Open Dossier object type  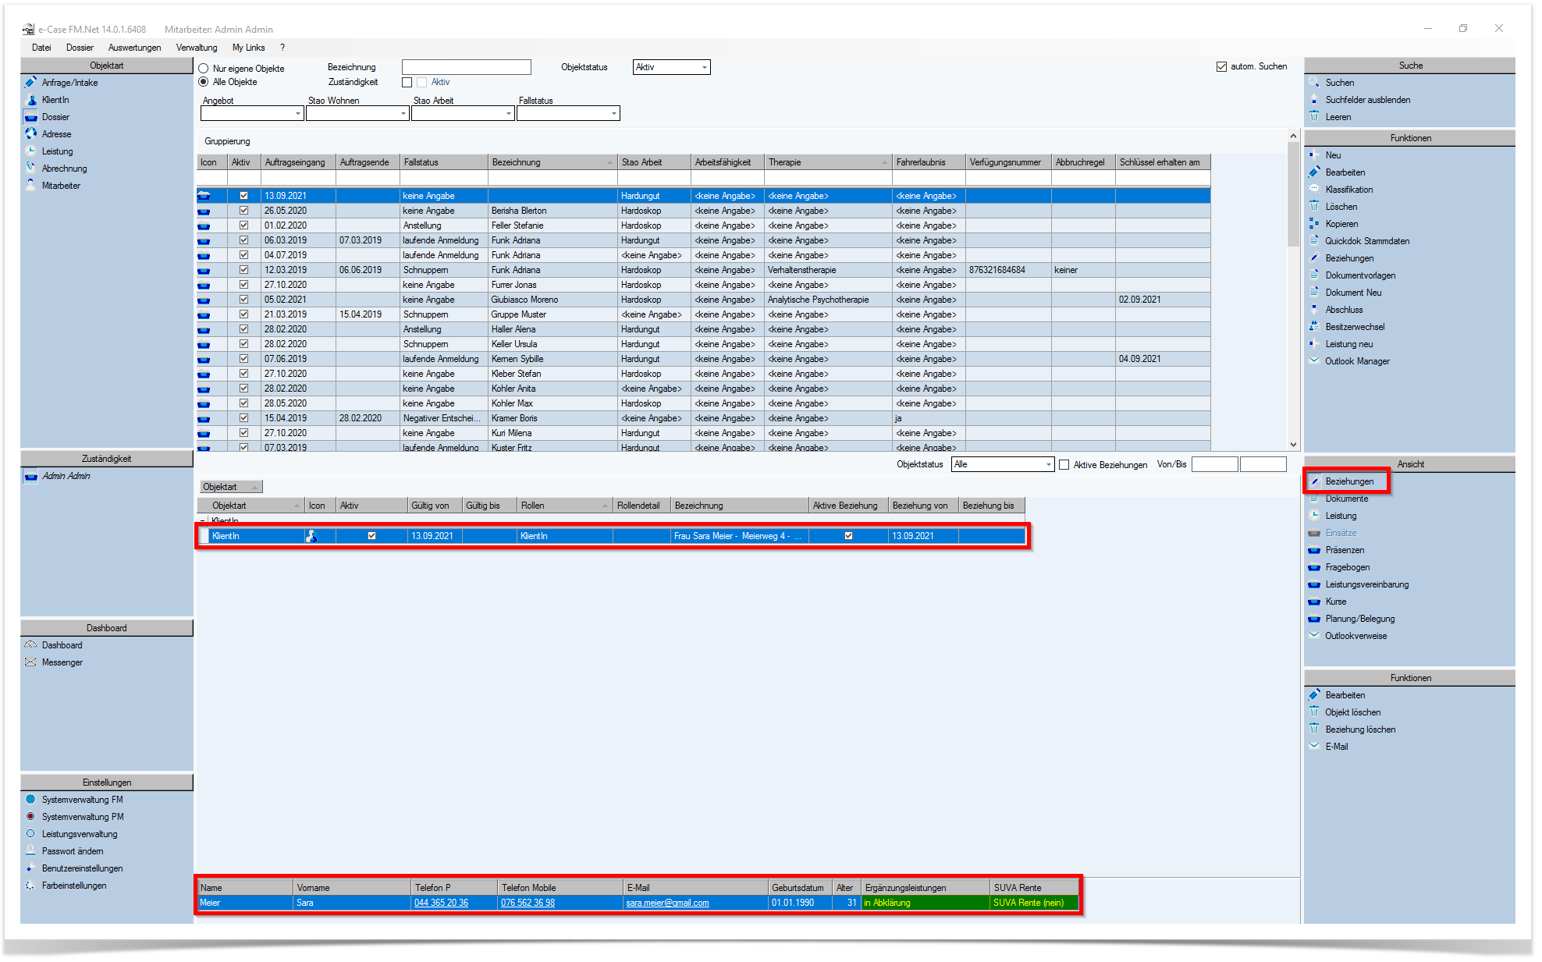(x=55, y=117)
